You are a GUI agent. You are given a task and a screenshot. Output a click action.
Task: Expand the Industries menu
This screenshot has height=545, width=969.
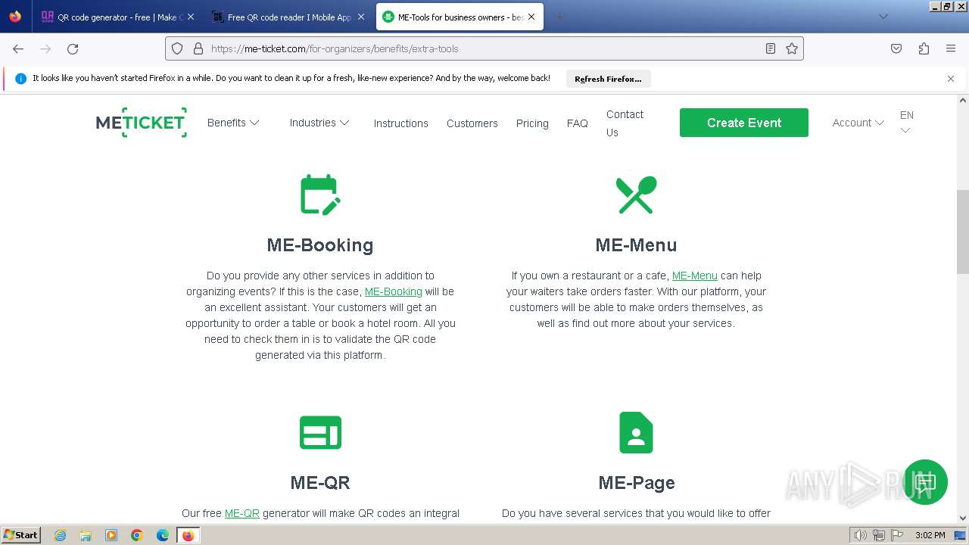pyautogui.click(x=319, y=123)
